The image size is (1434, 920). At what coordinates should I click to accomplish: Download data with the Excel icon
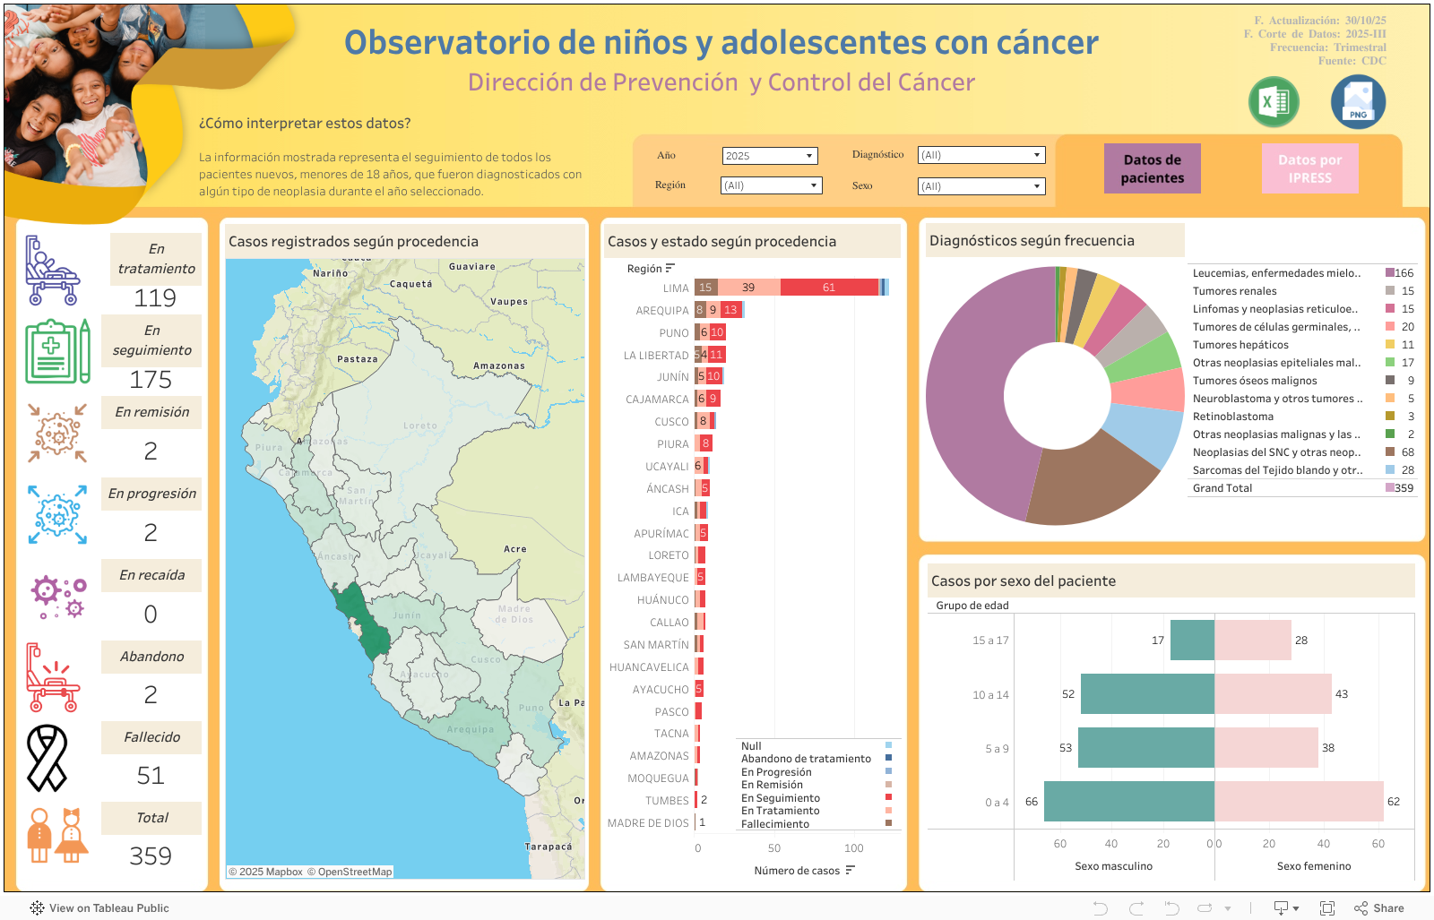(1274, 102)
